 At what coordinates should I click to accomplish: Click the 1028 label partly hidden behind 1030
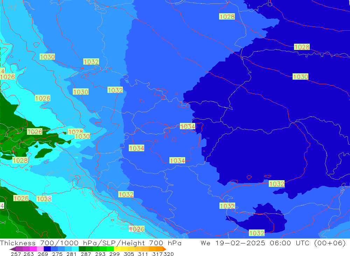[x=76, y=131]
